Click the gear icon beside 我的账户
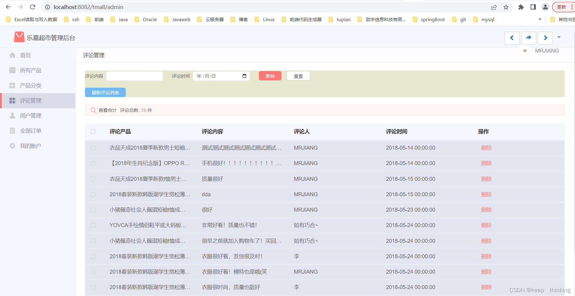575x296 pixels. click(12, 146)
